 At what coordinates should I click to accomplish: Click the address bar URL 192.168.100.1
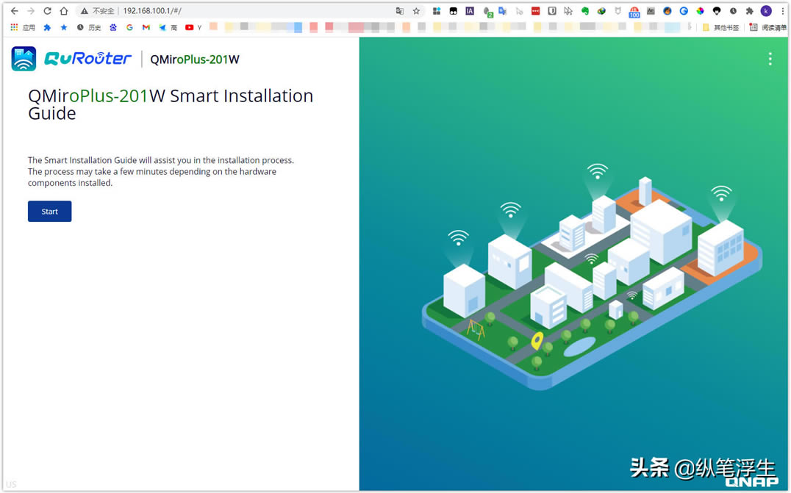click(152, 10)
